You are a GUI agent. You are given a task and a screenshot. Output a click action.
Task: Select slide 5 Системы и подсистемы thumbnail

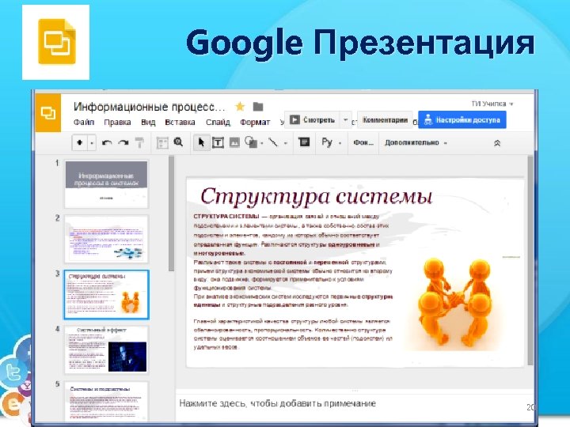tap(107, 402)
